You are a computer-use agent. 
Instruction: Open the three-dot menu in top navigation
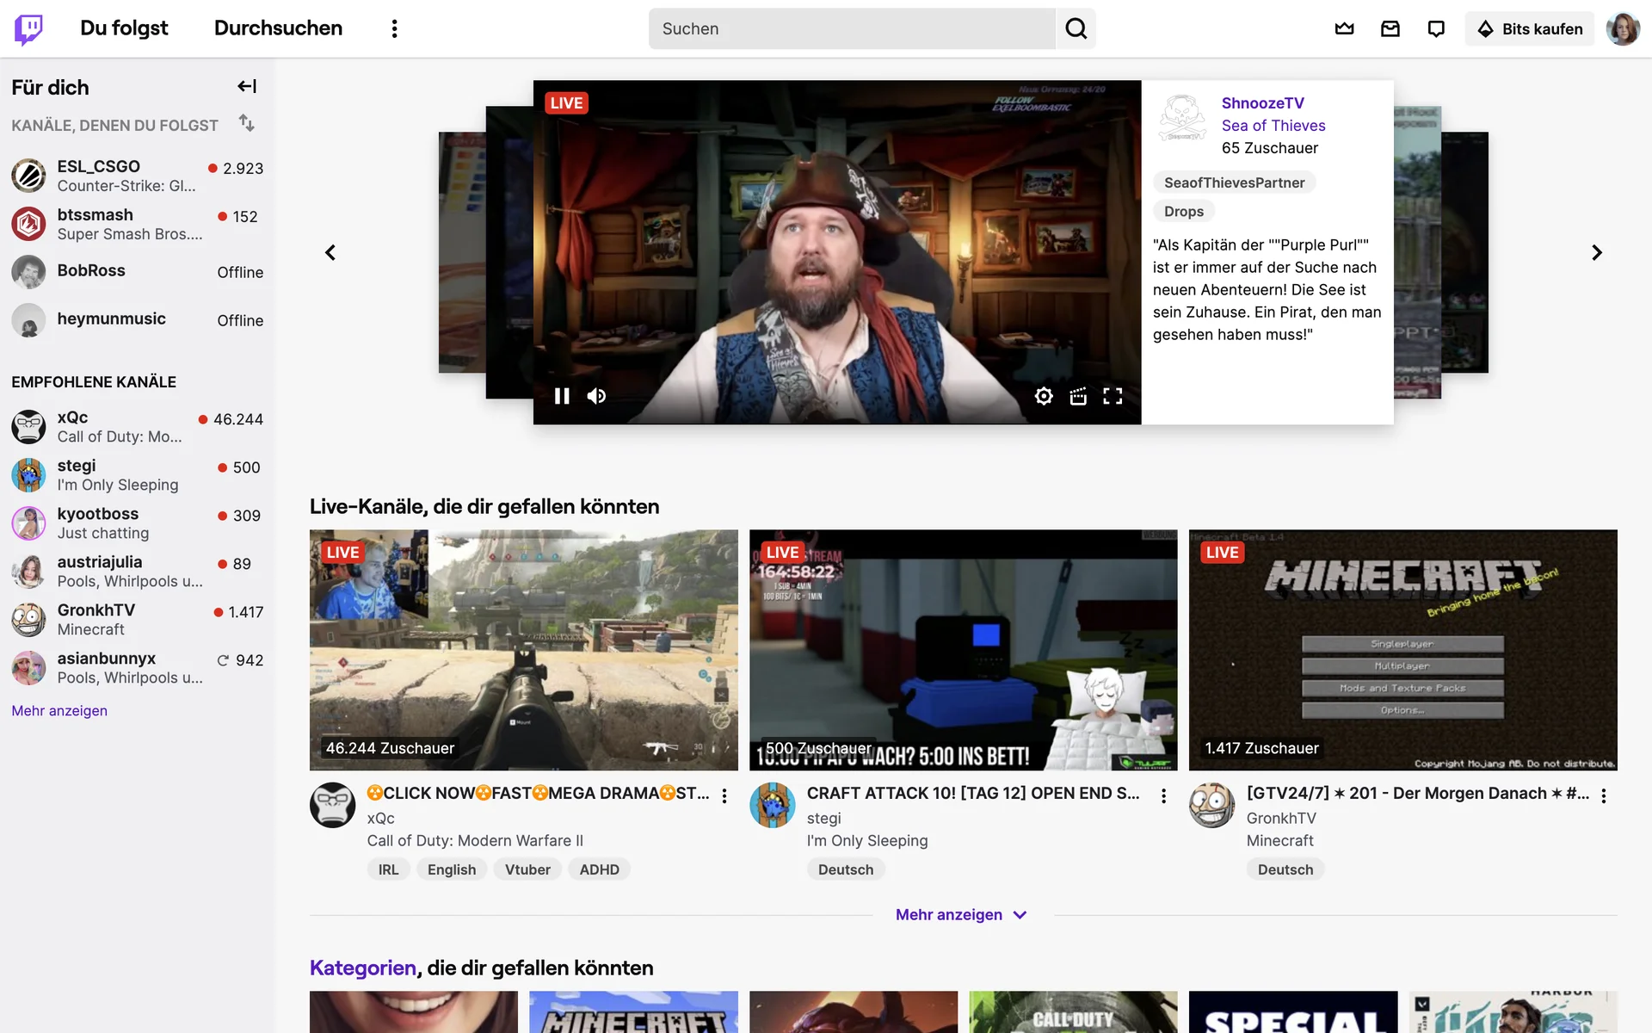pos(394,28)
